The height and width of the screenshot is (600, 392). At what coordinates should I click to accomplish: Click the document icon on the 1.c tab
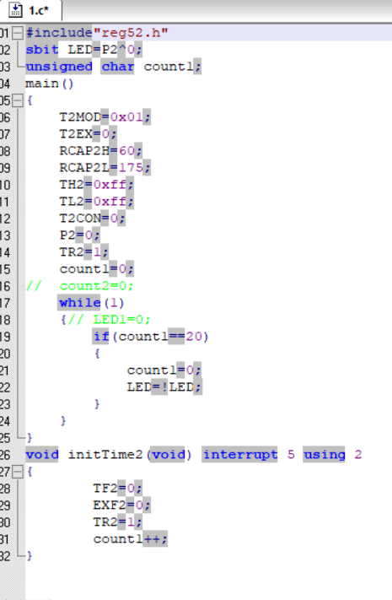click(x=15, y=10)
